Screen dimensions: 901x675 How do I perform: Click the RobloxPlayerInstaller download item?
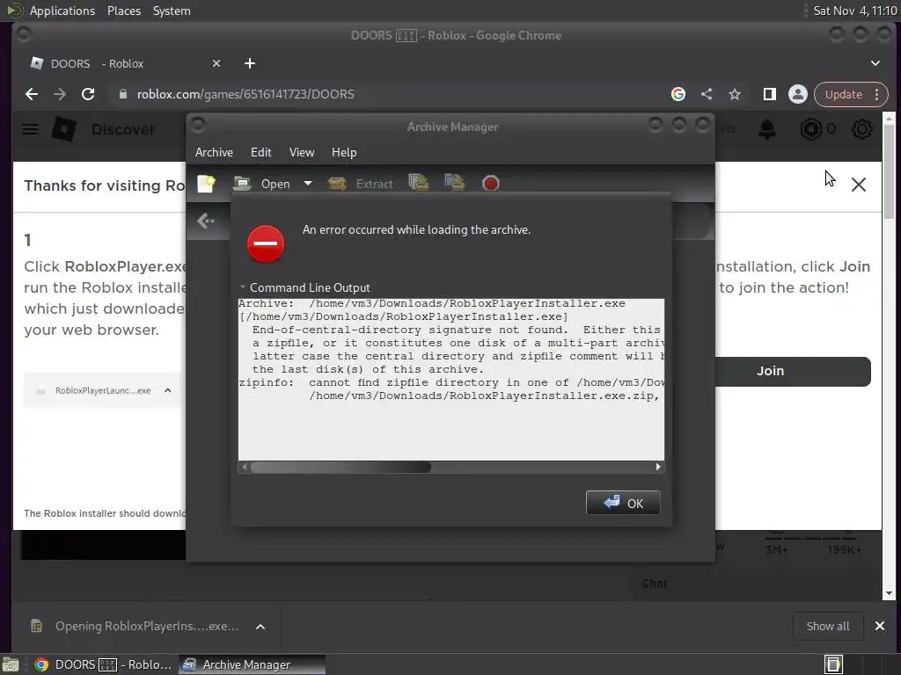[136, 626]
